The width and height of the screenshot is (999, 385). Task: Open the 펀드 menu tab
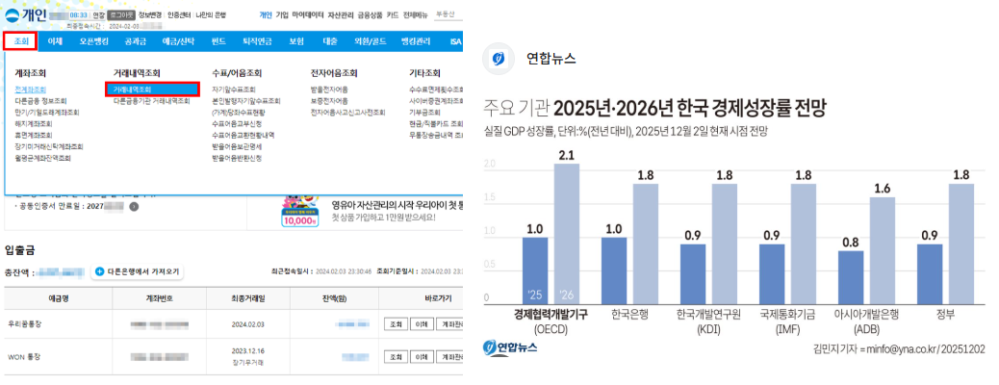click(218, 41)
